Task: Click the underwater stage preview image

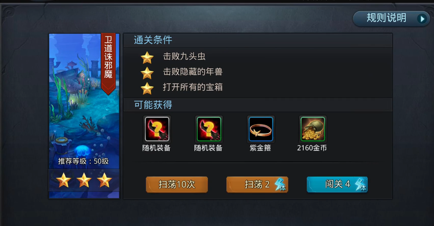Action: (84, 101)
